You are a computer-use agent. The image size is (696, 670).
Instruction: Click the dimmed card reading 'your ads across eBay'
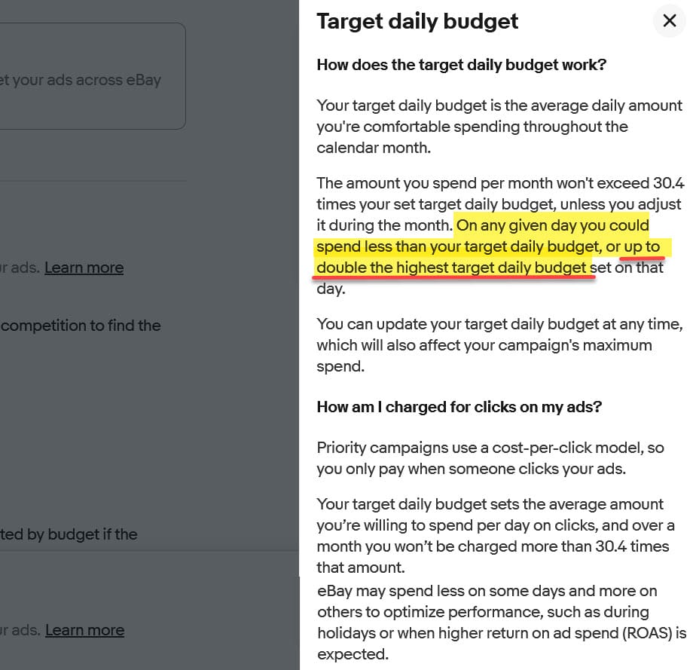click(92, 79)
